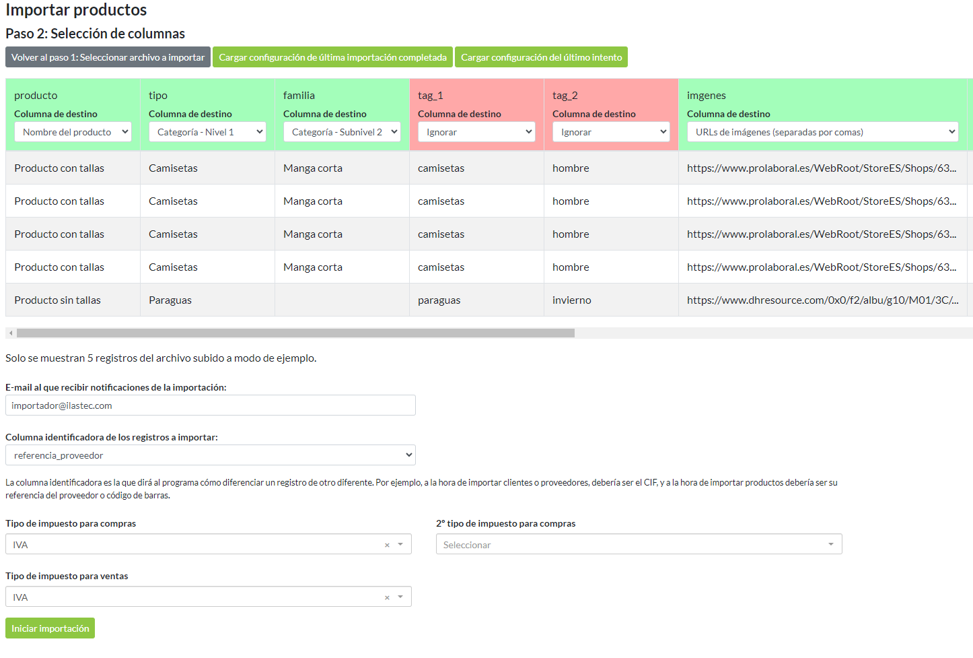Load configuration of the last attempt
This screenshot has height=658, width=973.
pyautogui.click(x=541, y=57)
